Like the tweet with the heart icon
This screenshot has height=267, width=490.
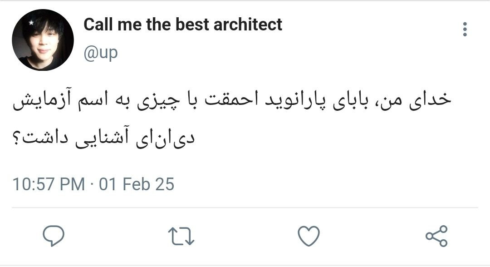(x=309, y=236)
